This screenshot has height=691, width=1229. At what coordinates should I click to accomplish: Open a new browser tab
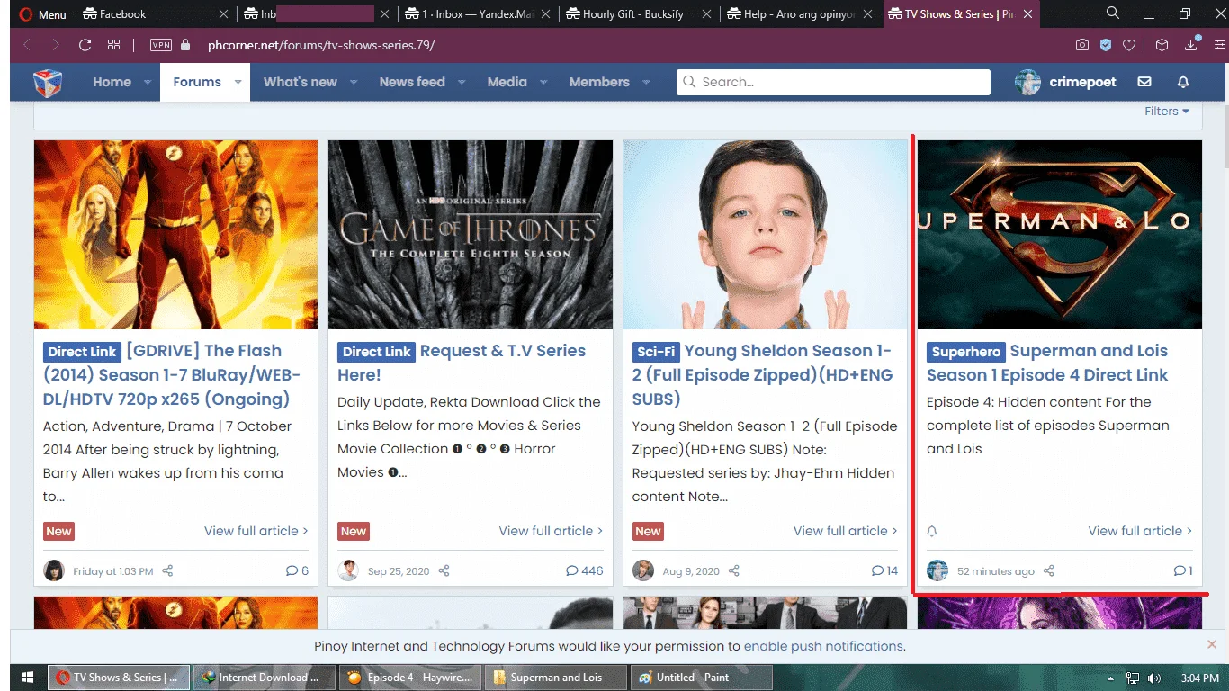(x=1054, y=13)
